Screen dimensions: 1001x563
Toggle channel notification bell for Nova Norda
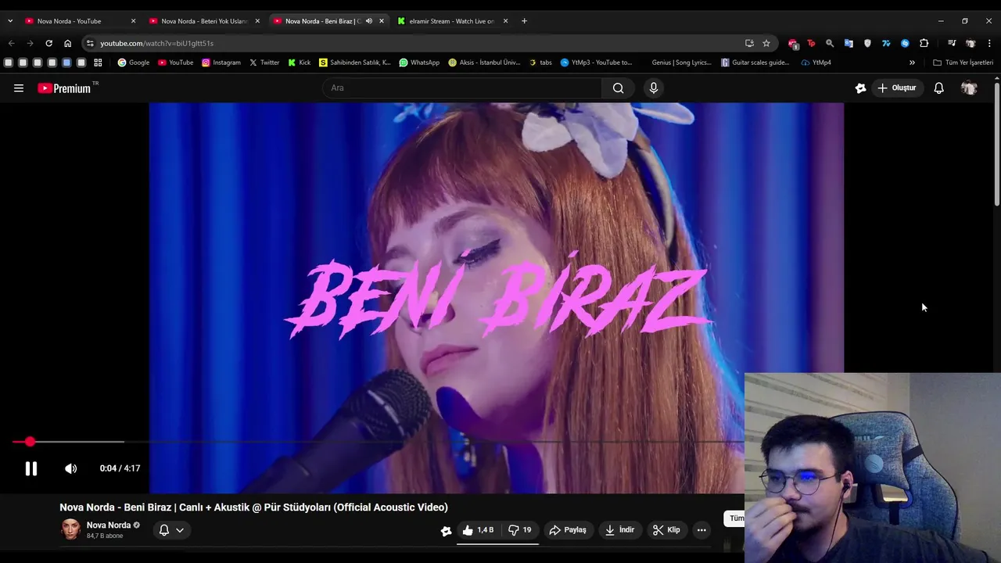[164, 530]
